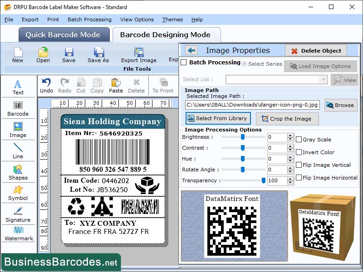Decrease Contrast with the down stepper arrow
The height and width of the screenshot is (272, 363).
coord(290,150)
